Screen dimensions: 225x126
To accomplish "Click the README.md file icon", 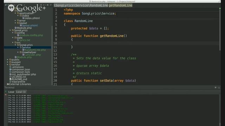I will click(x=10, y=79).
